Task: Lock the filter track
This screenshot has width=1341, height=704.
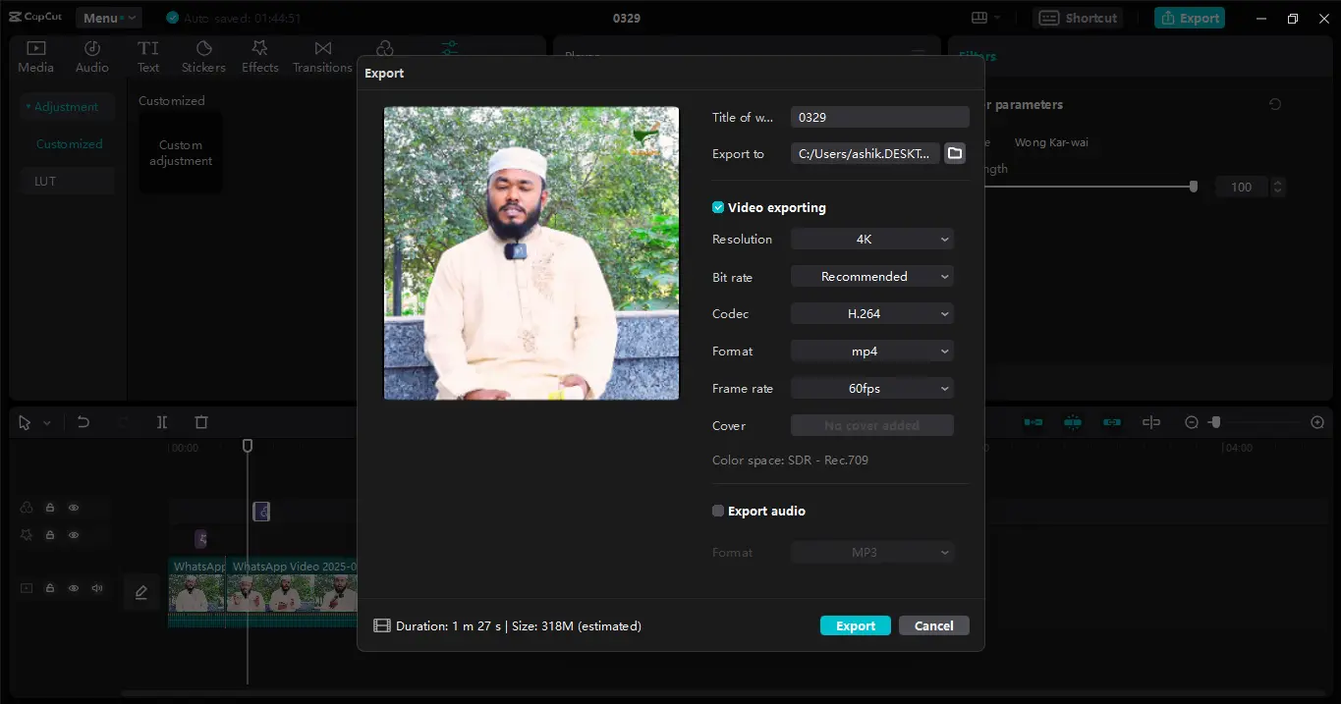Action: click(x=49, y=508)
